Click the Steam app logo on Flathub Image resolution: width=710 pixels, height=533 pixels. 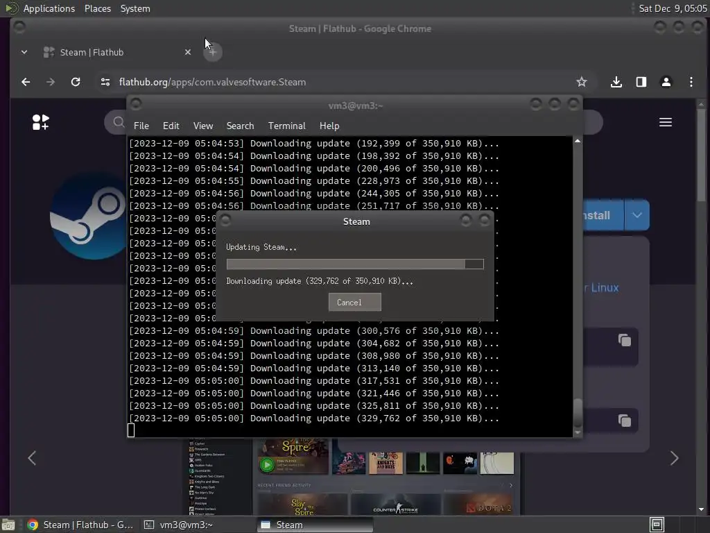[x=89, y=217]
